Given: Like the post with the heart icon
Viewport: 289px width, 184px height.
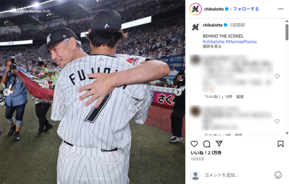Looking at the screenshot, I should pos(194,144).
